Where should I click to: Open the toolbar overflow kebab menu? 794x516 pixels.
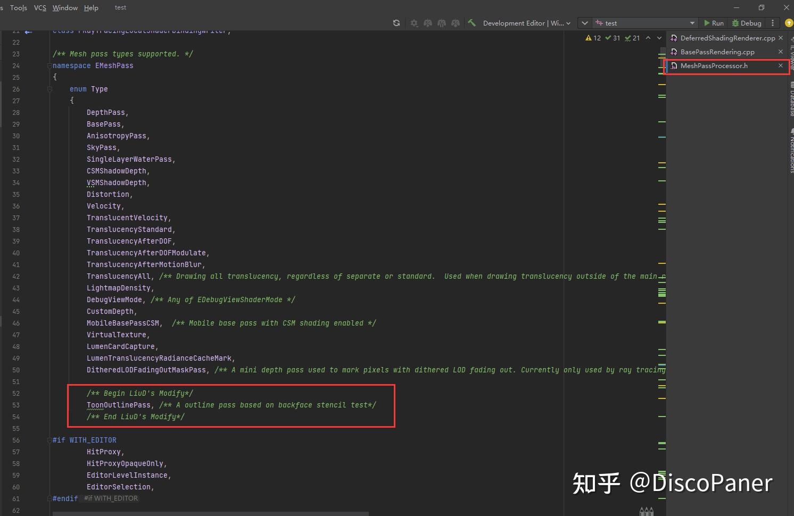(773, 23)
